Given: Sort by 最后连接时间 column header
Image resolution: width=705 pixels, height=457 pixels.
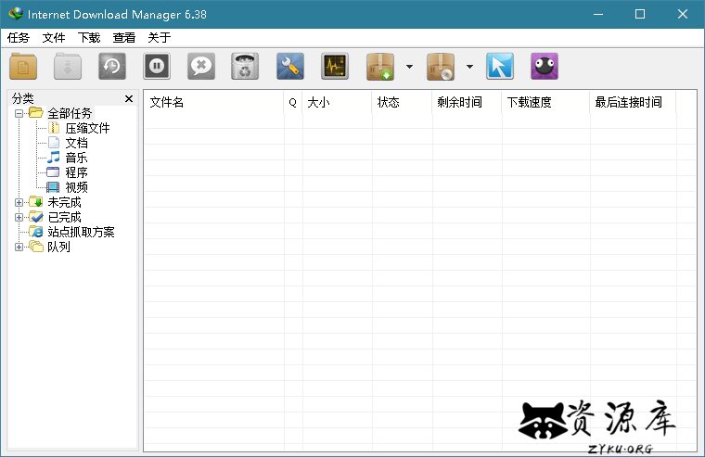Looking at the screenshot, I should click(x=633, y=103).
